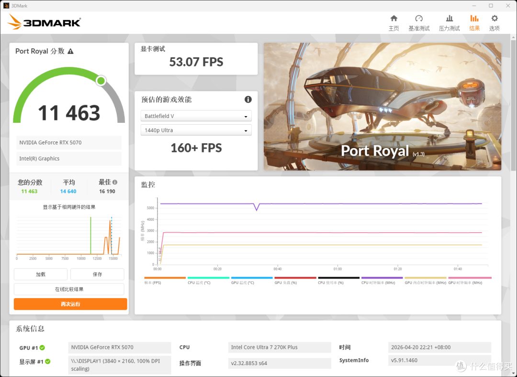Click the 加载 load button
The image size is (517, 377).
tap(41, 274)
